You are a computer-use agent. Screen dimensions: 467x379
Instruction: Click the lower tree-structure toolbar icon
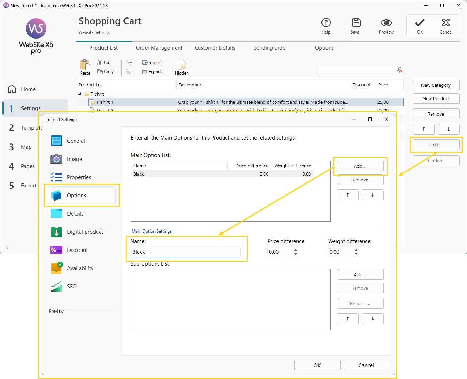pos(129,72)
